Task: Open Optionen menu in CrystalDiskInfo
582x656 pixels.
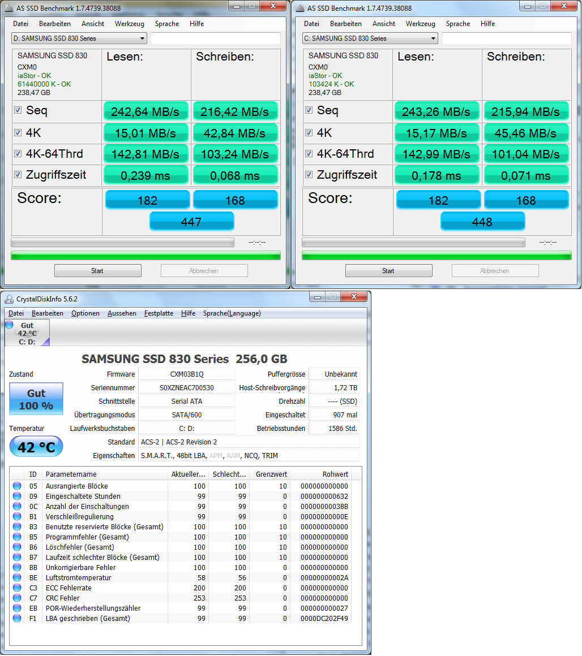Action: [85, 313]
